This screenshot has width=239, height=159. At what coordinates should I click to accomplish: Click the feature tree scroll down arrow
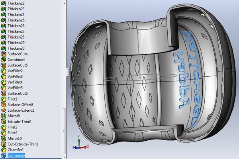(64, 157)
